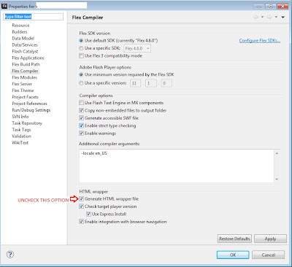292x267 pixels.
Task: Toggle Check target player version
Action: tap(81, 206)
